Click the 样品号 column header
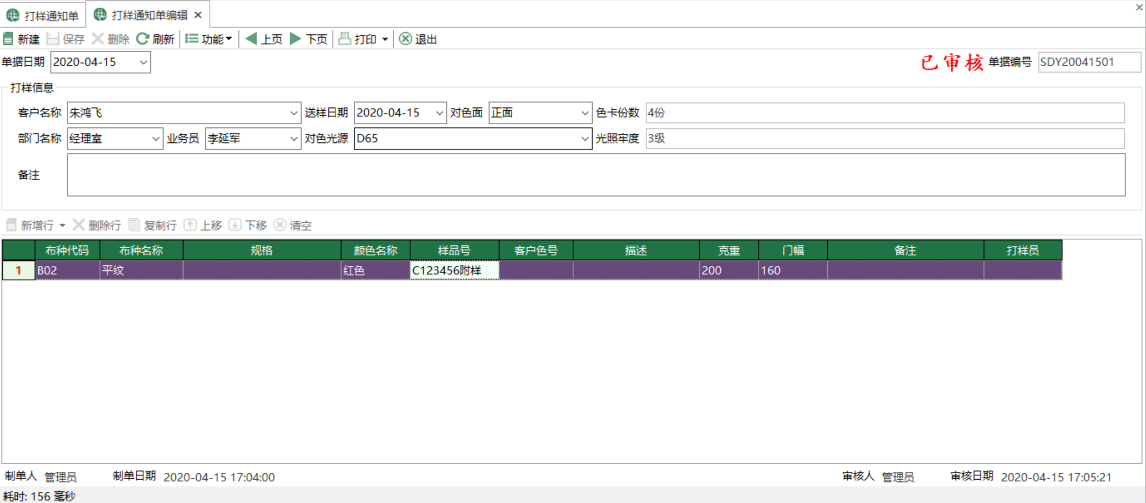This screenshot has height=503, width=1146. tap(454, 250)
